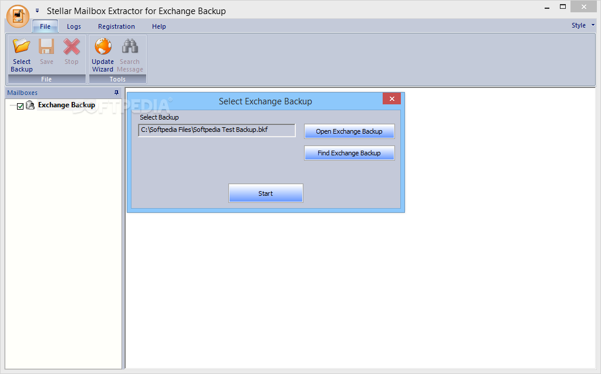Viewport: 601px width, 374px height.
Task: Click the Find Exchange Backup button
Action: point(349,153)
